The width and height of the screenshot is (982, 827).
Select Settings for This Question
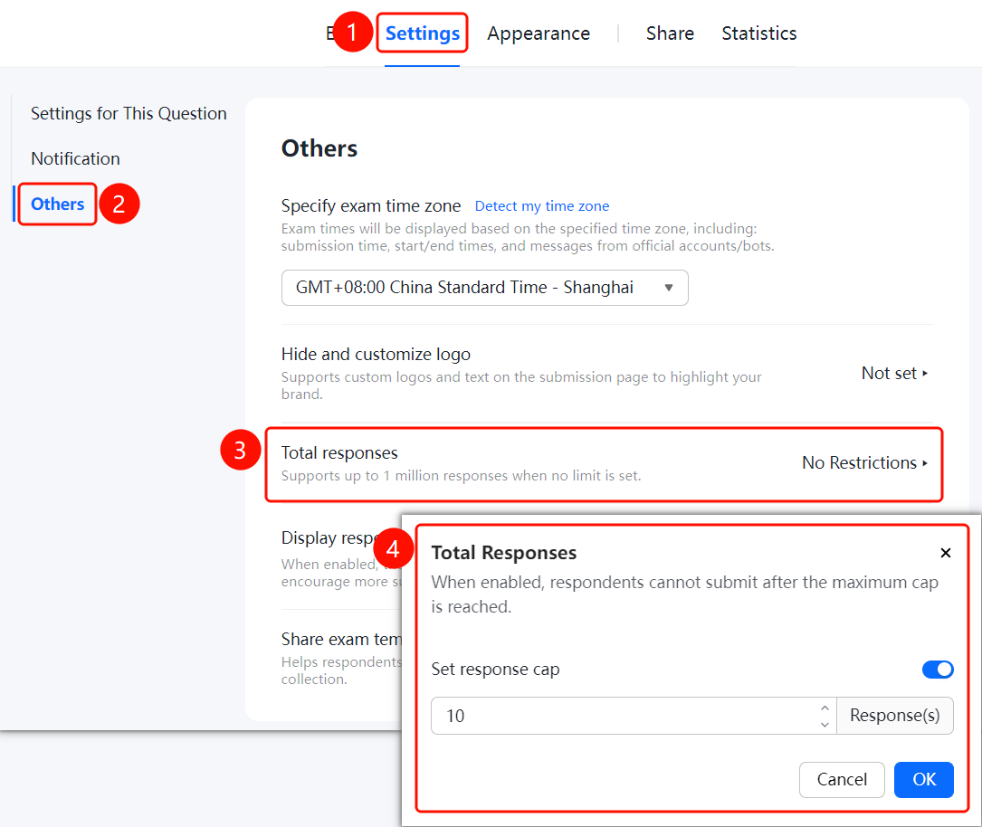(x=129, y=114)
